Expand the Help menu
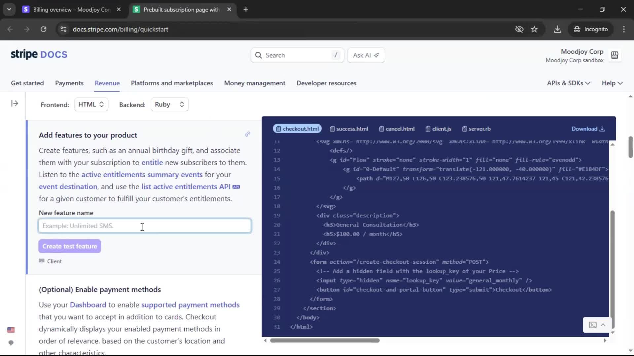This screenshot has width=634, height=356. [612, 83]
